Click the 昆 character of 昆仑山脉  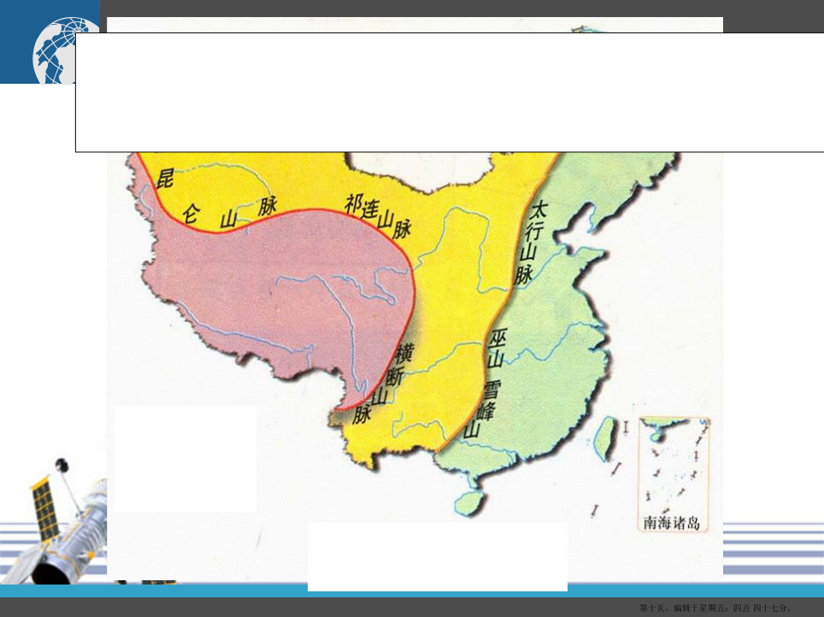(x=165, y=178)
